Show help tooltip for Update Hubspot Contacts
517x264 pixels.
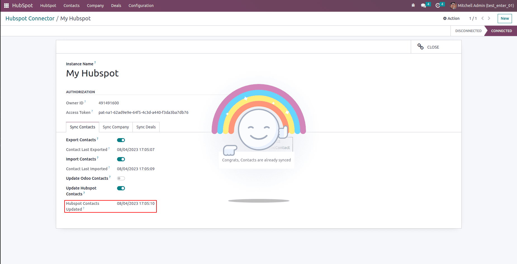coord(84,193)
